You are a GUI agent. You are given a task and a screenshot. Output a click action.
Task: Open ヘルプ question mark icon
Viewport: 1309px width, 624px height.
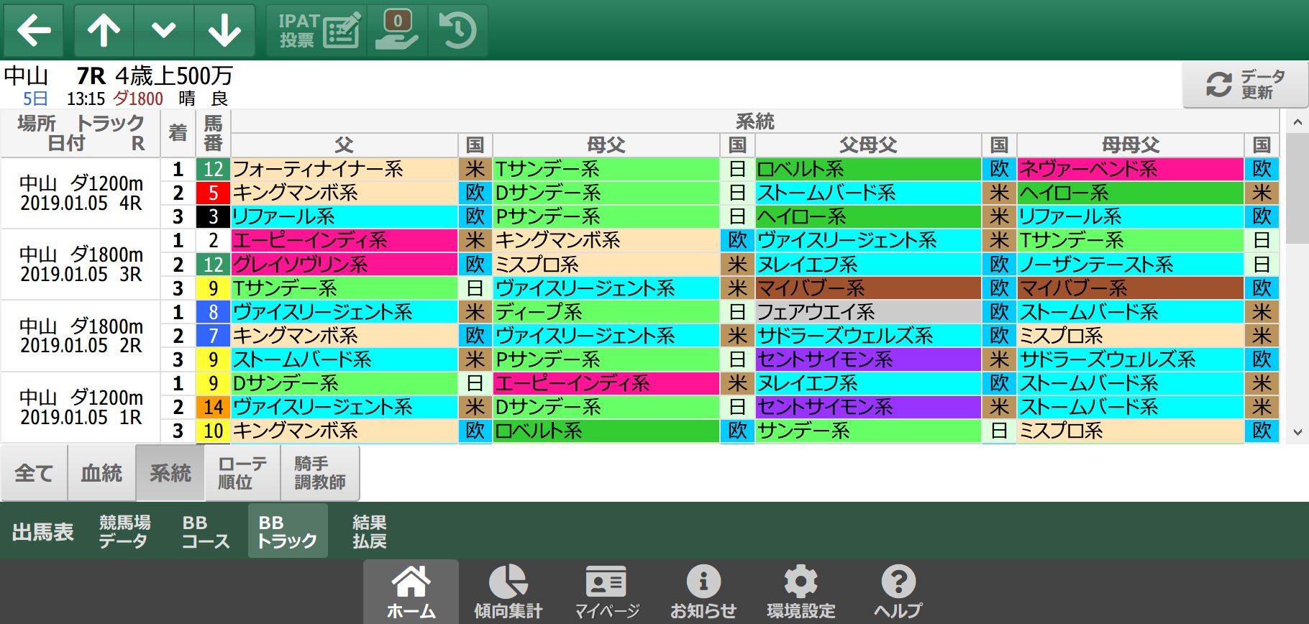click(898, 592)
